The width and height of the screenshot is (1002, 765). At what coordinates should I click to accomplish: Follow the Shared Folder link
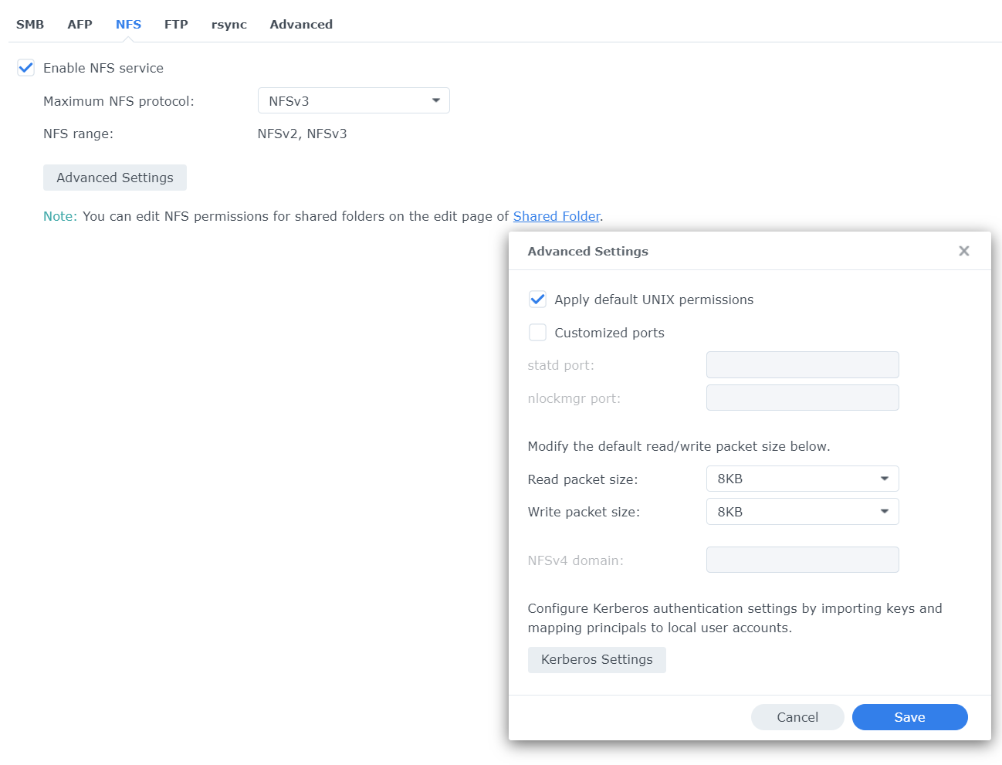[557, 216]
